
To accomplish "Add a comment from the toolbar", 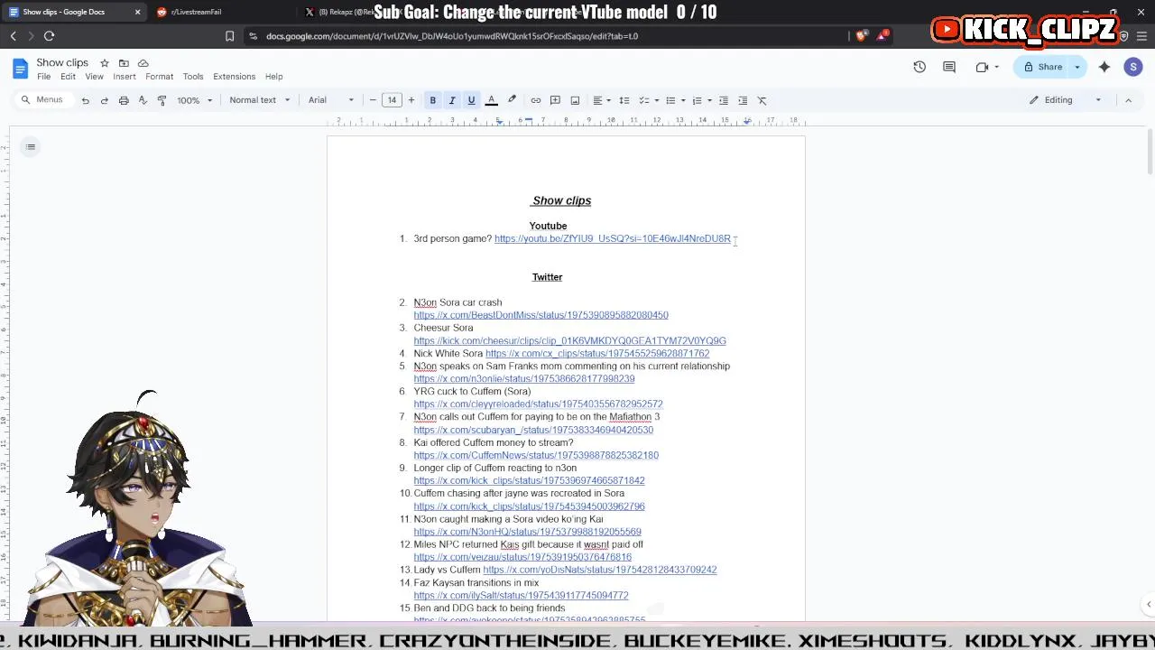I will click(555, 100).
